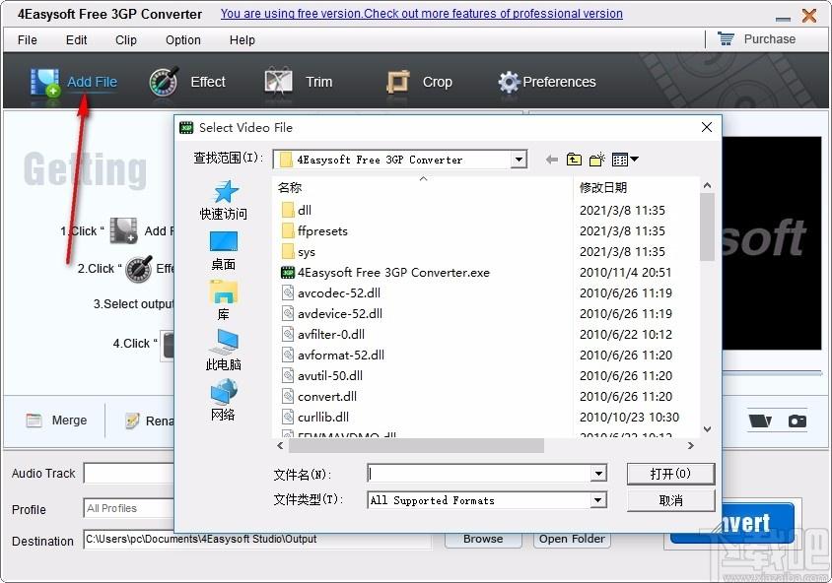Select convert.dll file

coord(318,397)
